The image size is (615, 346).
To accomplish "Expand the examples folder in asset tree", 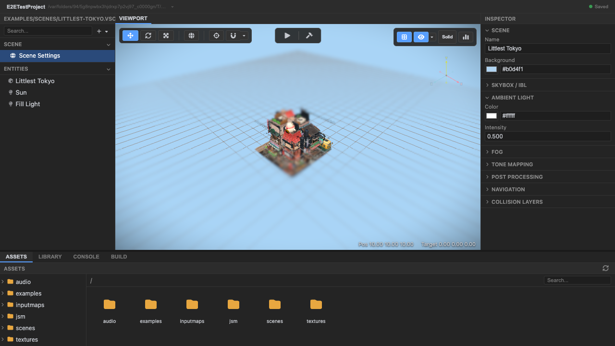I will pos(3,293).
